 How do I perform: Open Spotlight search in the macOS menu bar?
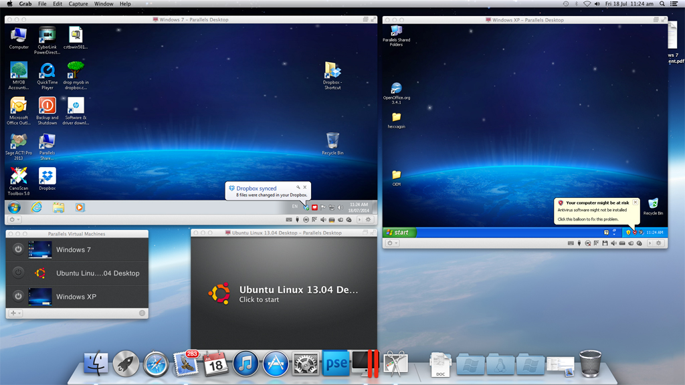tap(662, 3)
